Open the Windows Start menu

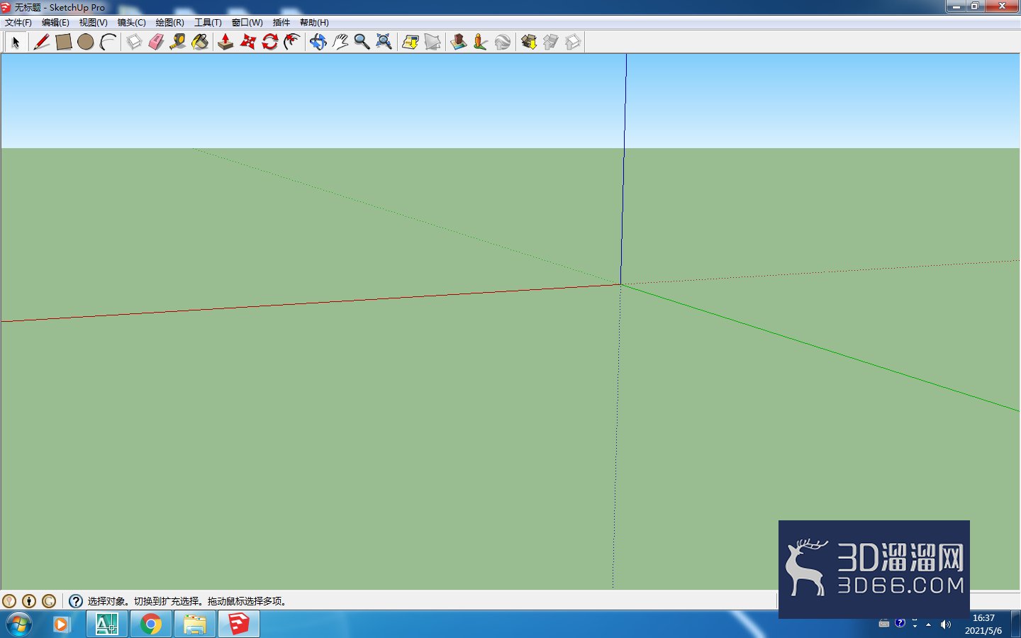[18, 625]
